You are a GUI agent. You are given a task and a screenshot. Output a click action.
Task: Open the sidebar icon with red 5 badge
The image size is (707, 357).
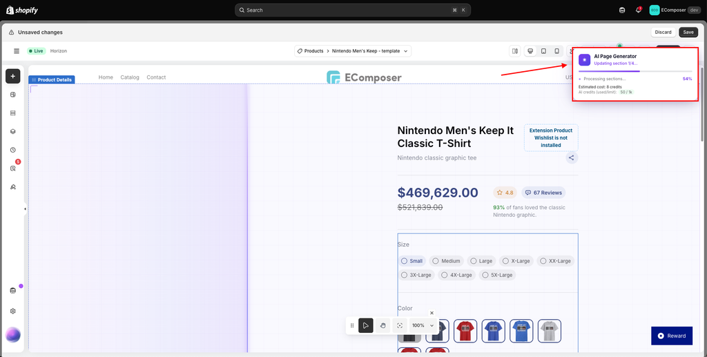tap(13, 168)
